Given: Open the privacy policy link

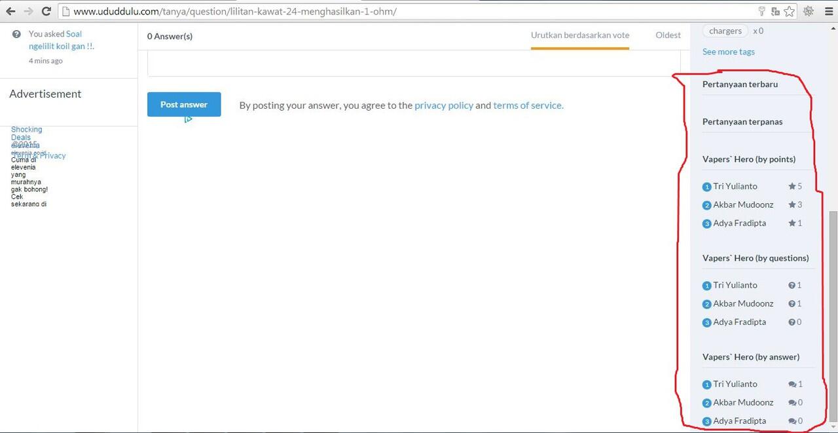Looking at the screenshot, I should [x=444, y=105].
